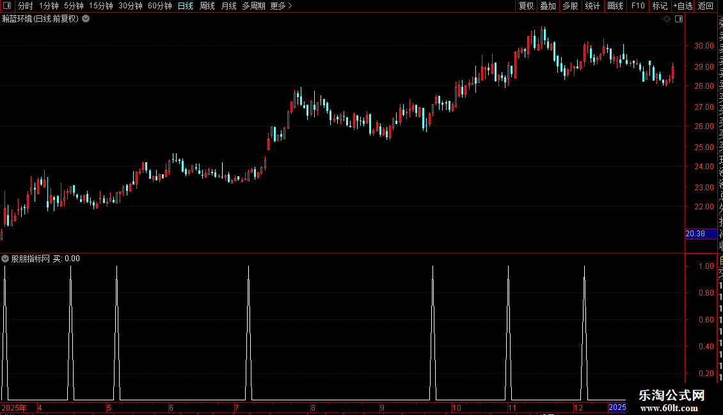Click the 复权 adjustment button

pos(526,6)
